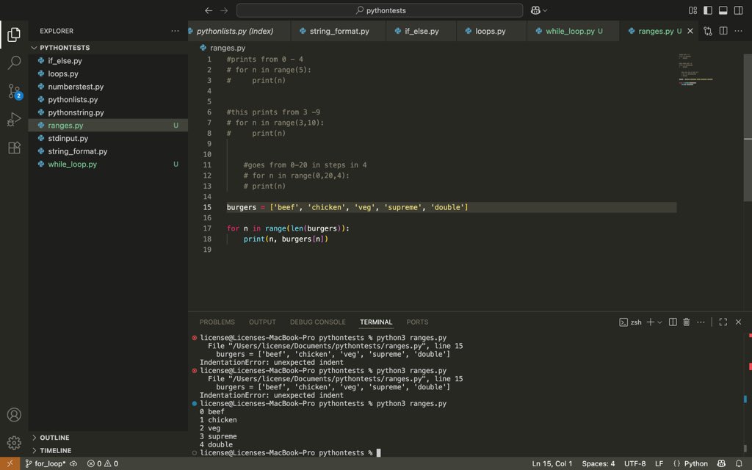752x470 pixels.
Task: Open Source Control view with 2 changes
Action: [14, 91]
